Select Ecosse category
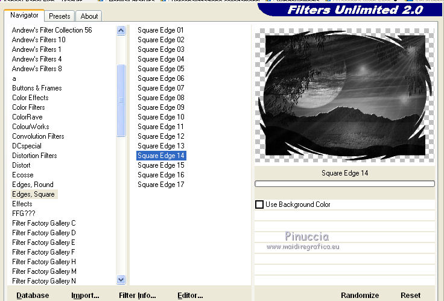Image resolution: width=444 pixels, height=301 pixels. pos(23,175)
